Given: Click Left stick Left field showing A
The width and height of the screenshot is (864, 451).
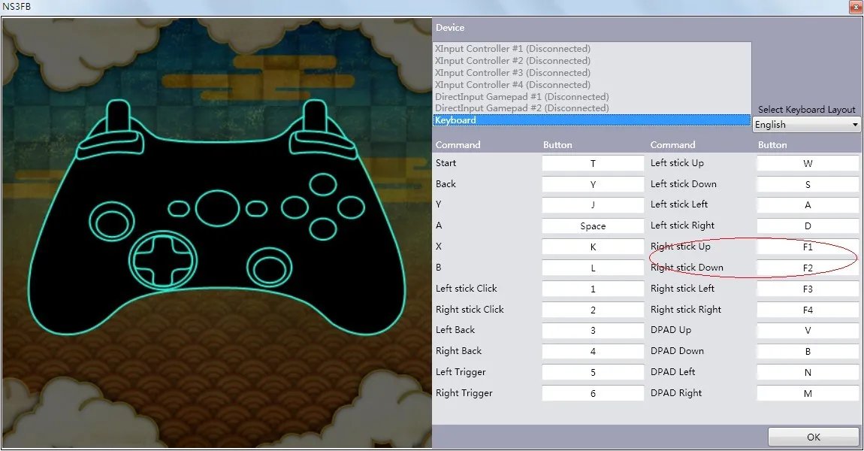Looking at the screenshot, I should tap(808, 205).
